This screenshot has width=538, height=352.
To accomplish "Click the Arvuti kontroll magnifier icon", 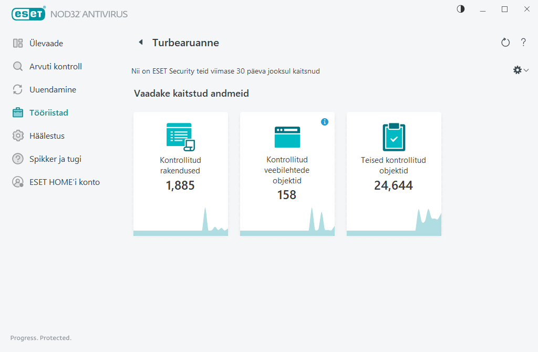I will (x=18, y=66).
